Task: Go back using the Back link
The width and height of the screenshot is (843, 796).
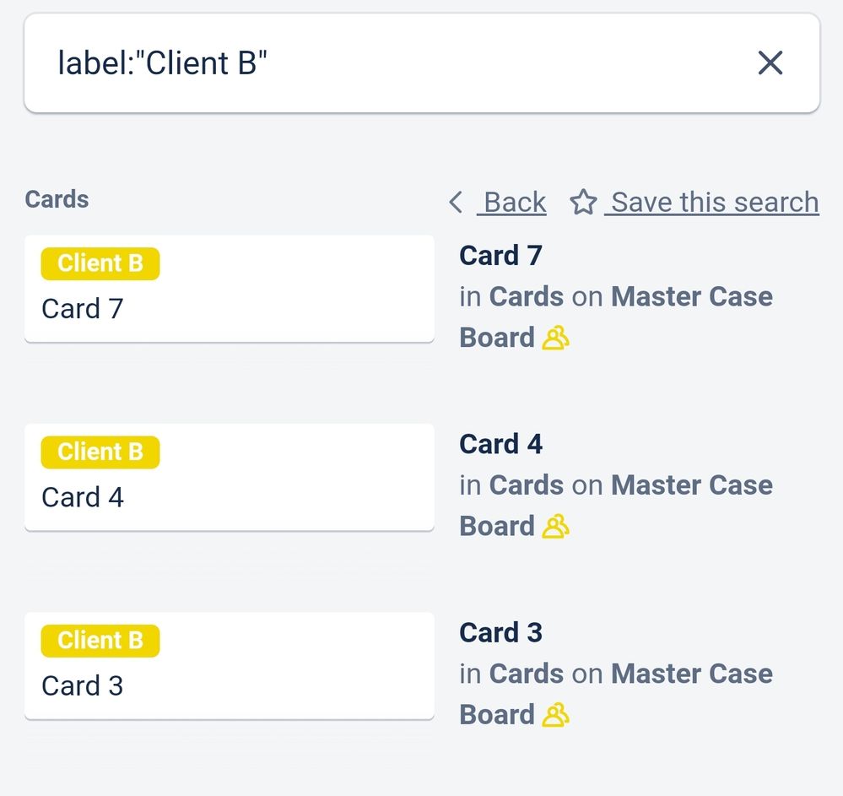Action: point(514,203)
